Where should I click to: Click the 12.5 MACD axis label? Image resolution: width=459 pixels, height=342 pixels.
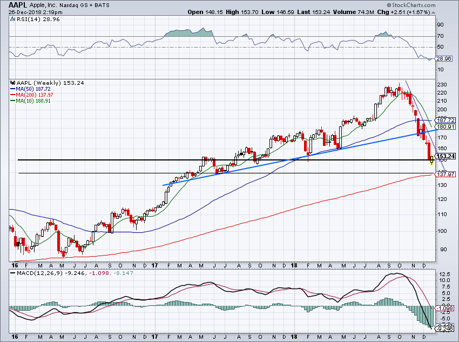[x=444, y=274]
